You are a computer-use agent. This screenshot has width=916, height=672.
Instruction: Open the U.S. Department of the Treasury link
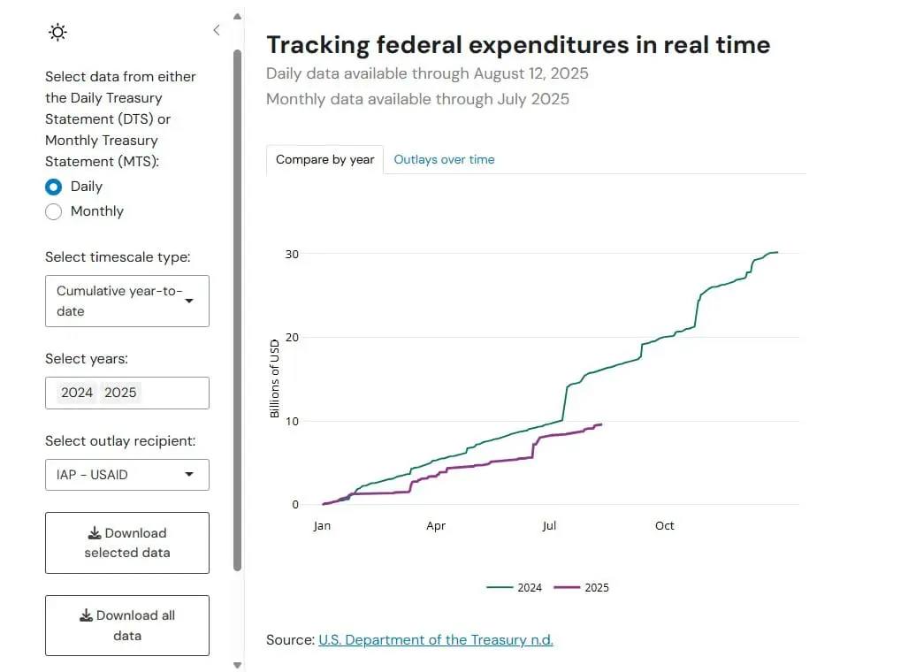coord(435,639)
